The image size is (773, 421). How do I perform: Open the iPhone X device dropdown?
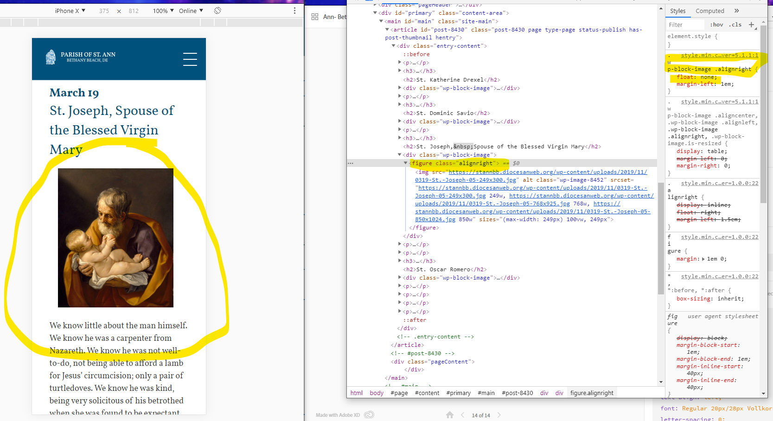(70, 11)
